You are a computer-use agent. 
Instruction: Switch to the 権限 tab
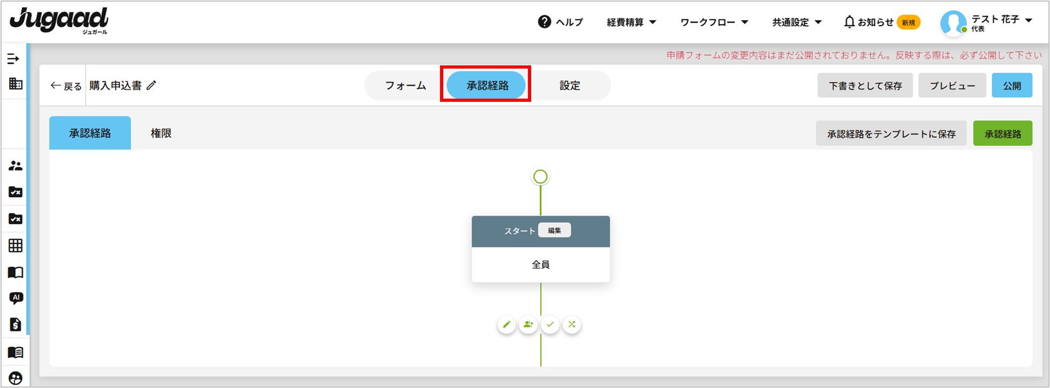point(161,133)
